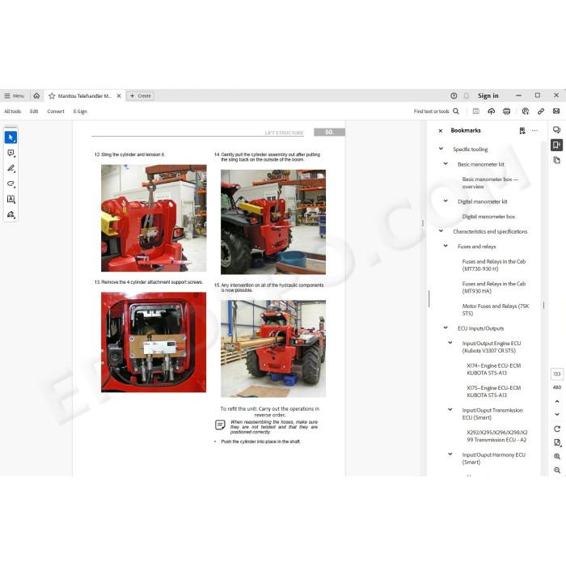Viewport: 566px width, 566px height.
Task: Click the Bookmarks panel scrollbar
Action: tap(543, 305)
